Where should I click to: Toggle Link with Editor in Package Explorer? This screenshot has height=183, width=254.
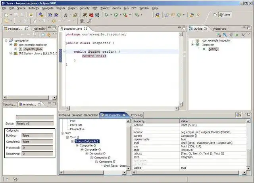click(48, 34)
